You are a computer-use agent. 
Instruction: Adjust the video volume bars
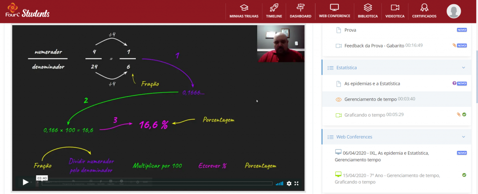pyautogui.click(x=279, y=183)
